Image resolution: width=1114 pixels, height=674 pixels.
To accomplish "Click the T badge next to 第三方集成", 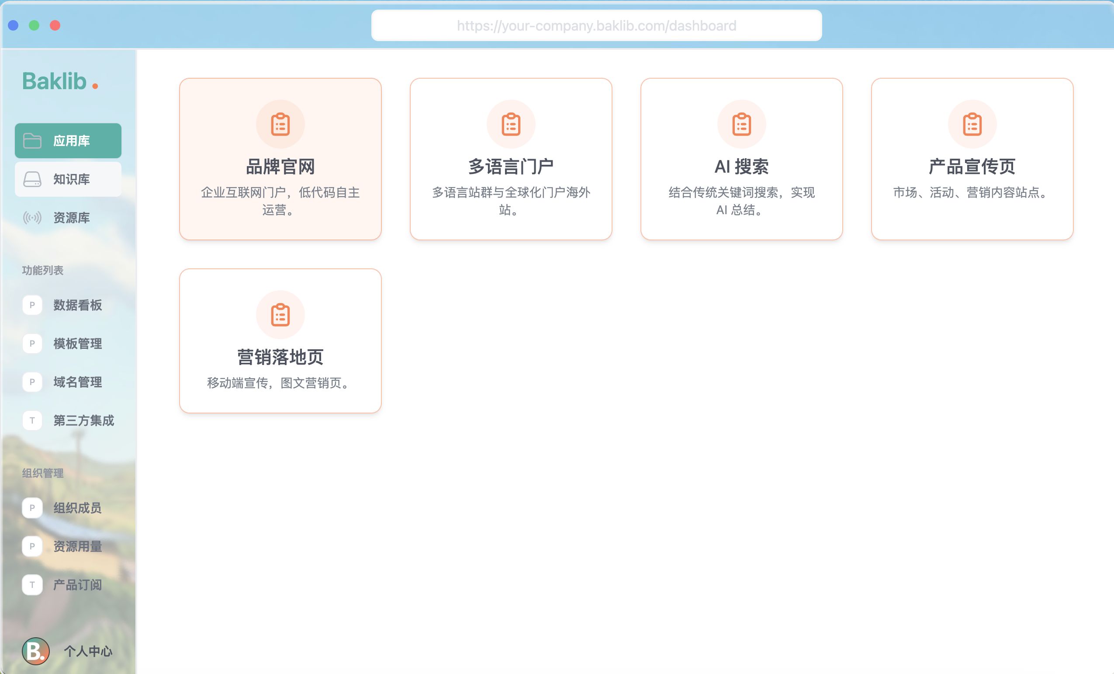I will 32,420.
